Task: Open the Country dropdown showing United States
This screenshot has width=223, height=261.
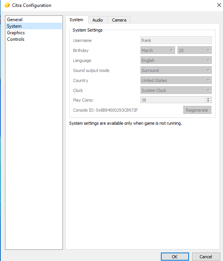Action: (x=176, y=80)
